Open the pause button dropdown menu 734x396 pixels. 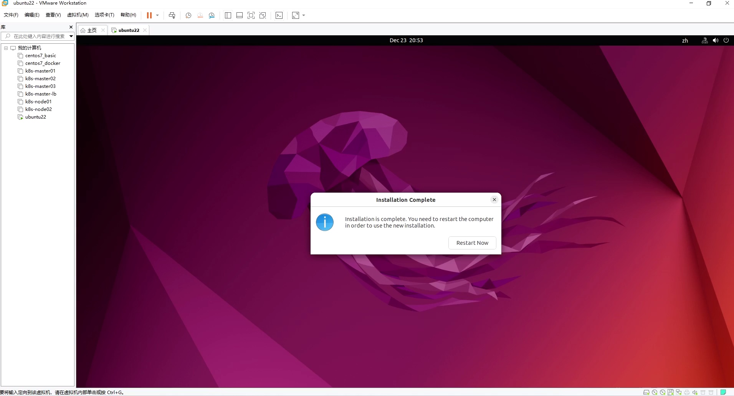tap(157, 15)
